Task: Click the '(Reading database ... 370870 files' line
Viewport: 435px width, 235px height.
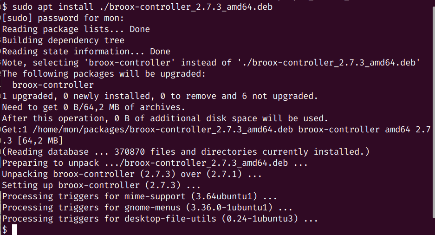Action: (x=186, y=152)
